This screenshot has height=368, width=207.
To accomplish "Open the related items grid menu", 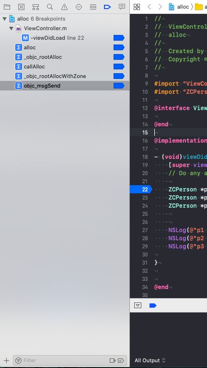I will click(x=137, y=7).
